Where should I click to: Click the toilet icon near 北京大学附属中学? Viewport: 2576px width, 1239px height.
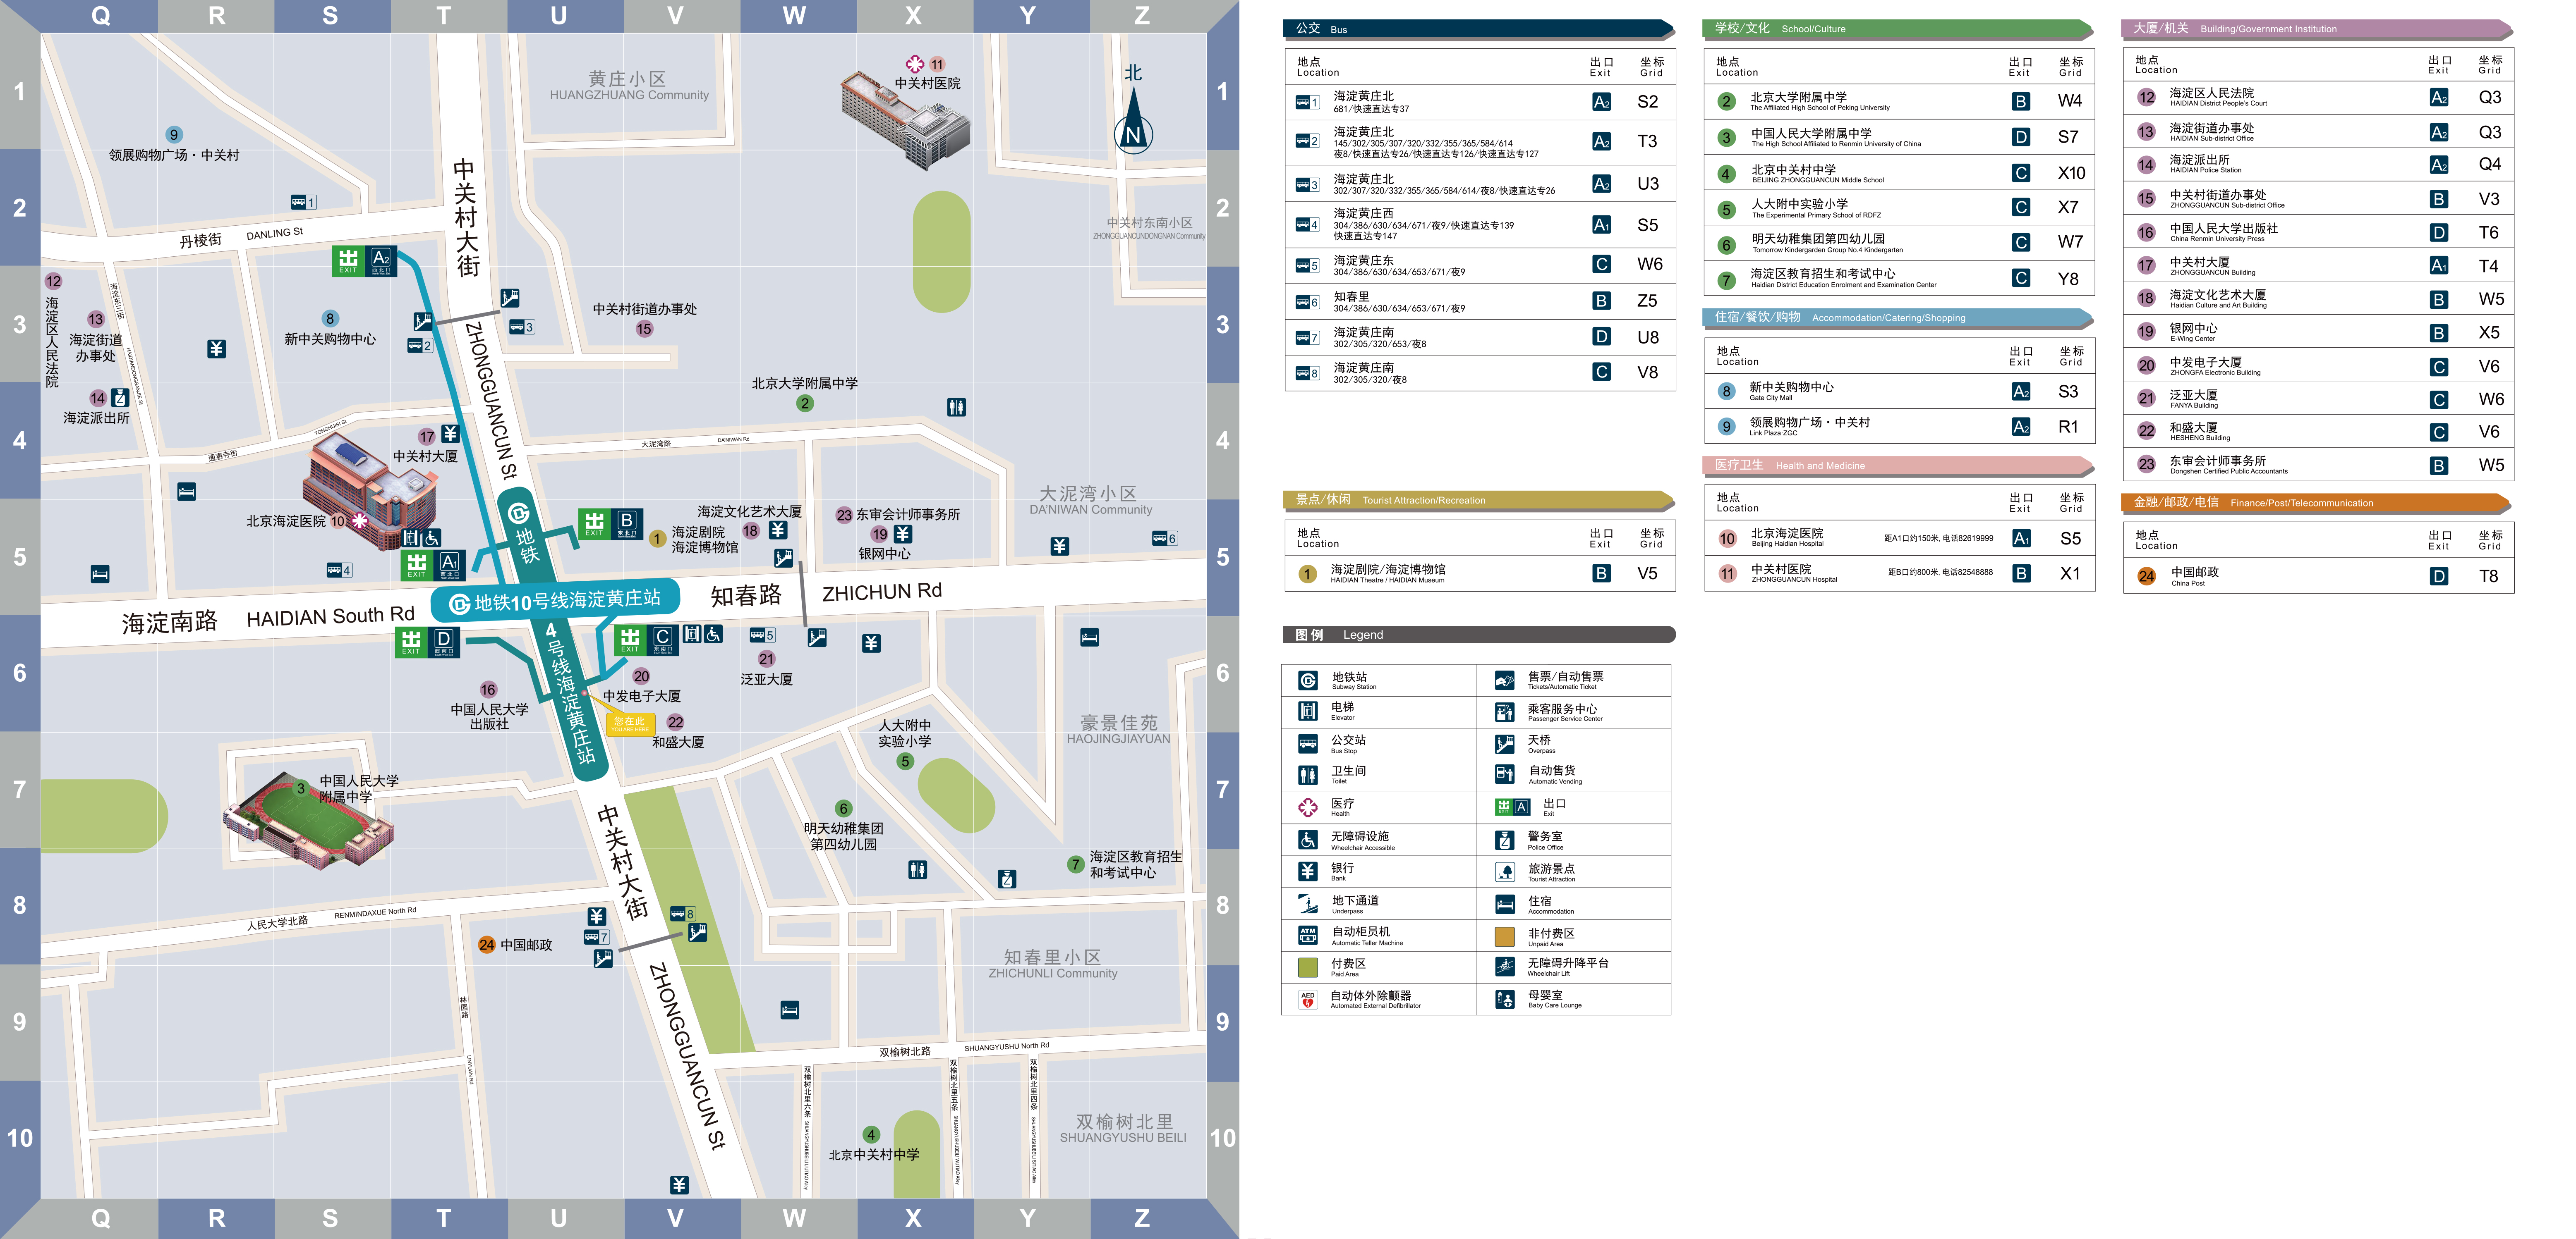point(957,407)
